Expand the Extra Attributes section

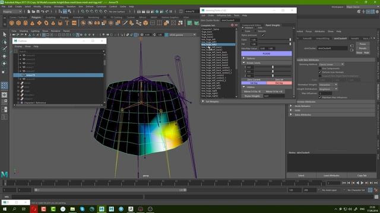pyautogui.click(x=291, y=115)
